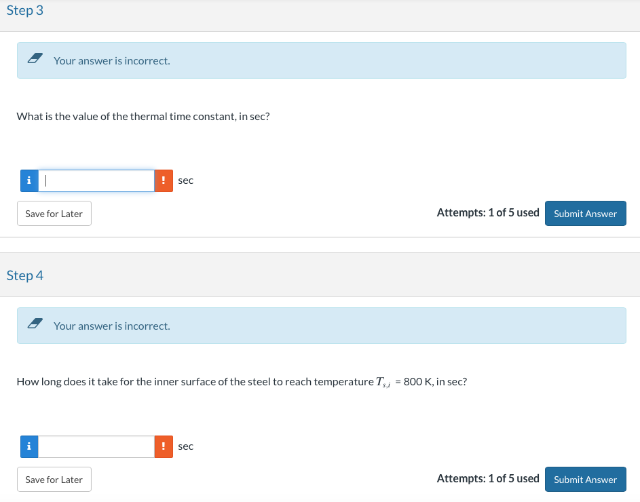Click Step 3 'Your answer is incorrect.' message

(112, 61)
